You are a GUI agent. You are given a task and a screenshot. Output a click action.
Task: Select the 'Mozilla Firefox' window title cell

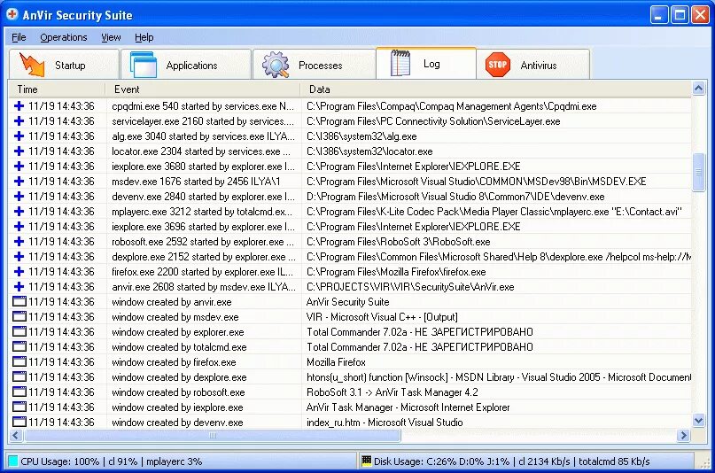coord(336,361)
